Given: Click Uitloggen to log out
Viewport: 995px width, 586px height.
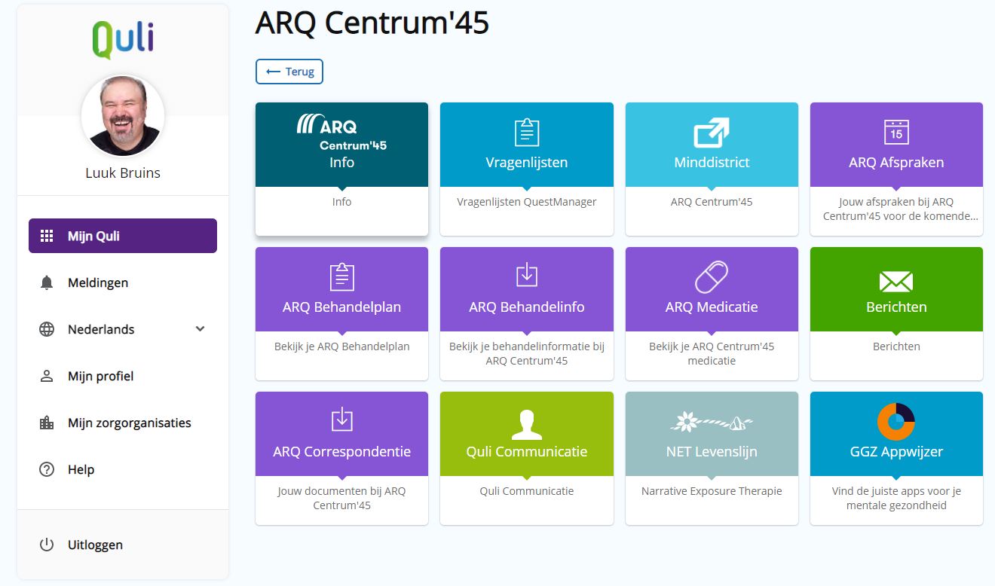Looking at the screenshot, I should point(123,545).
